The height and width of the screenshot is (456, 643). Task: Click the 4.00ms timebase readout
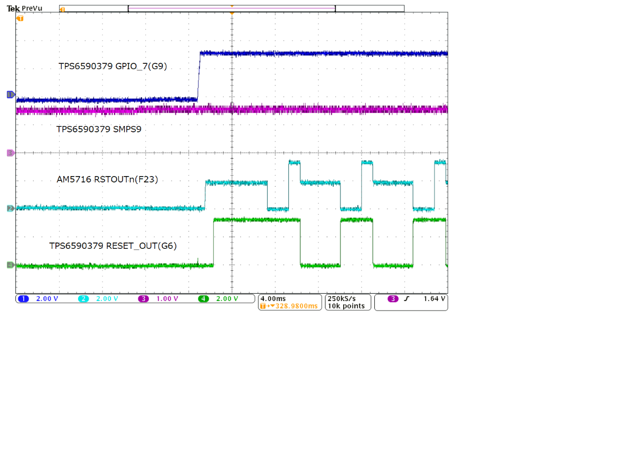pos(273,298)
